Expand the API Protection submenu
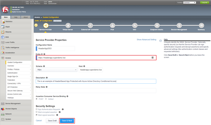 tap(30, 87)
